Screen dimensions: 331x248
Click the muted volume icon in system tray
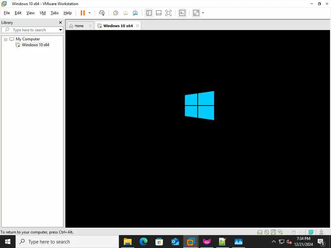point(289,242)
